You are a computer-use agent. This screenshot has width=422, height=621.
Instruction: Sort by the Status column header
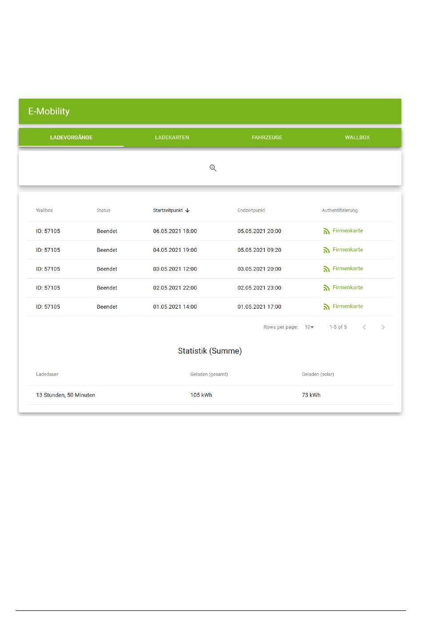104,211
